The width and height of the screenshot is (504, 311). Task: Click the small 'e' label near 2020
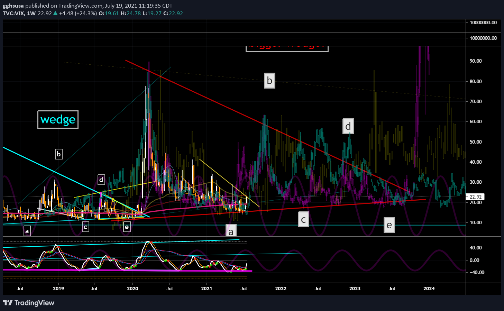(x=127, y=227)
